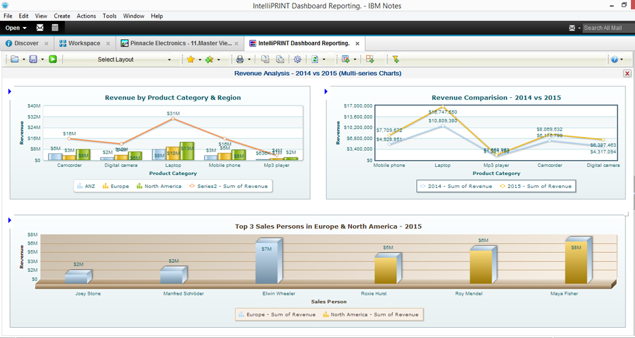This screenshot has width=635, height=338.
Task: Click the settings gear icon in the toolbar
Action: coord(297,59)
